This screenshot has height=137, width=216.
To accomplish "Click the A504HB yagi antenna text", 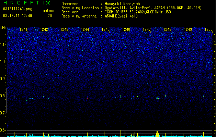I will pos(121,16).
